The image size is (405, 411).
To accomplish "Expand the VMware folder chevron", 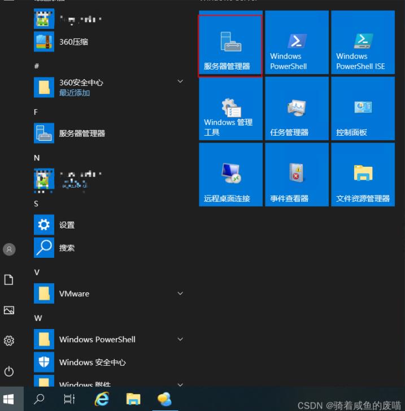I will pyautogui.click(x=180, y=293).
